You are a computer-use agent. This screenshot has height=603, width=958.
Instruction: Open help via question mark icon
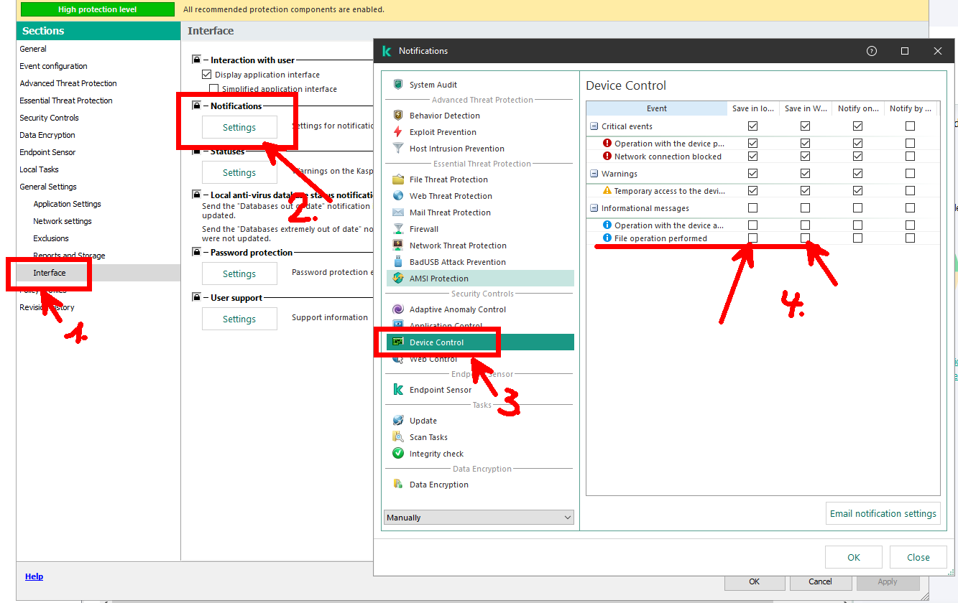pos(872,51)
